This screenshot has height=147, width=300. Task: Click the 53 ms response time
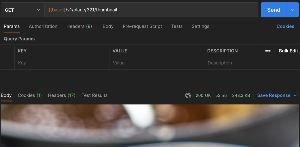(221, 95)
